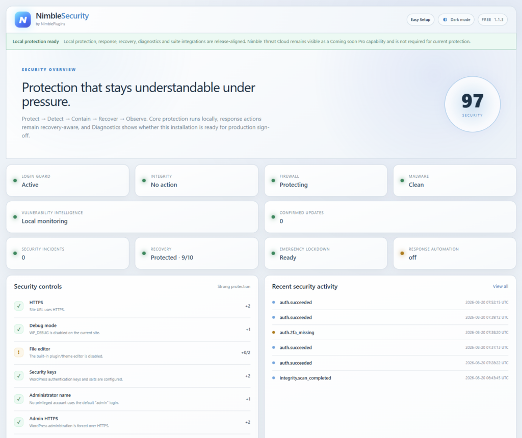The width and height of the screenshot is (522, 438).
Task: Open auth.succeeded entry at 07:52:15 UTC
Action: (x=390, y=303)
